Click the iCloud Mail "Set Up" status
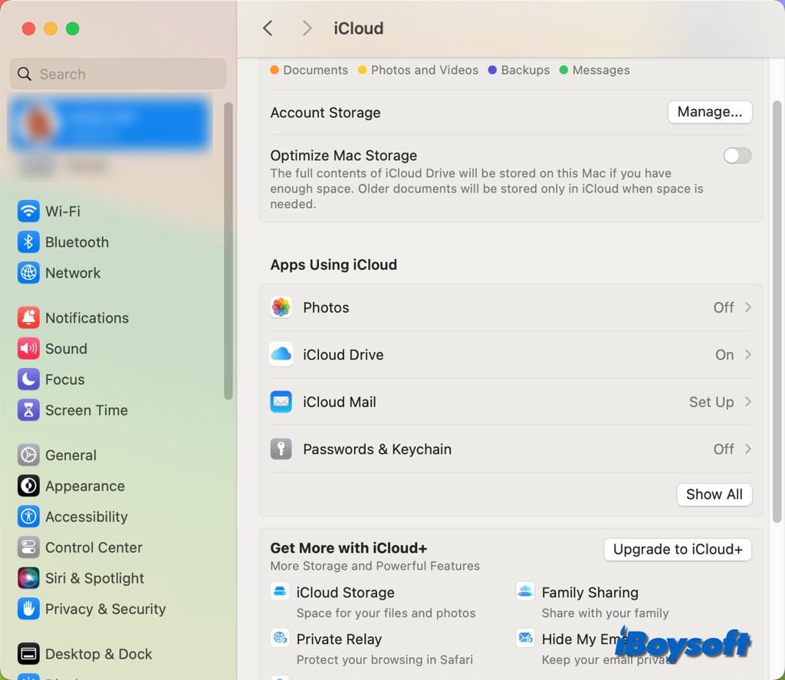This screenshot has height=680, width=785. pos(711,402)
